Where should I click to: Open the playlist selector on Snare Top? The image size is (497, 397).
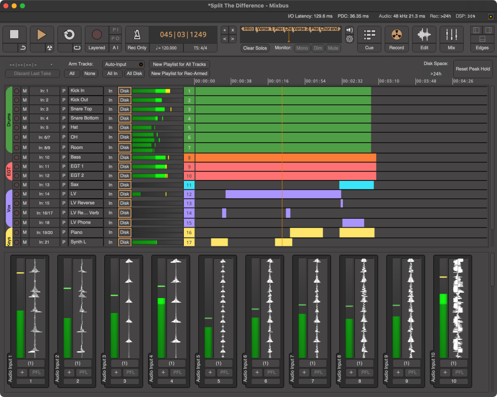tap(64, 109)
